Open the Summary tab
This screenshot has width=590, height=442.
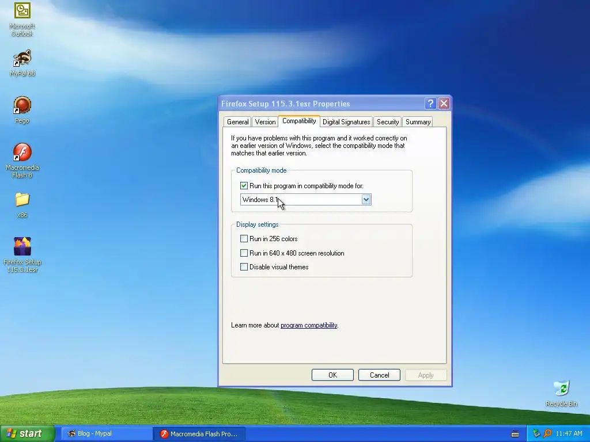tap(418, 122)
